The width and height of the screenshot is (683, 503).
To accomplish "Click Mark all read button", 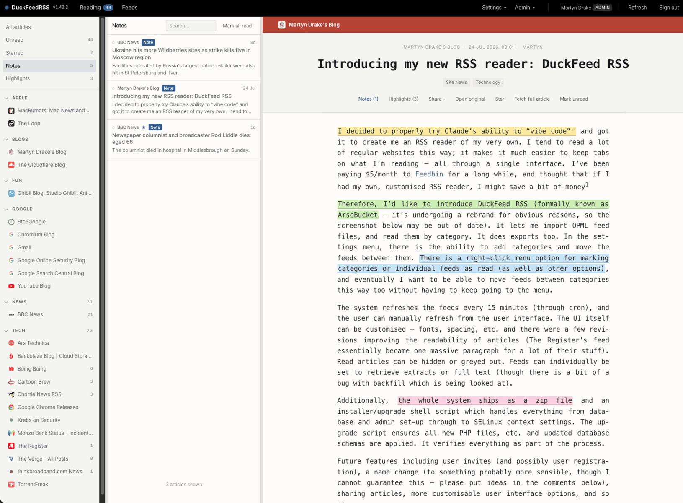I will pyautogui.click(x=237, y=26).
